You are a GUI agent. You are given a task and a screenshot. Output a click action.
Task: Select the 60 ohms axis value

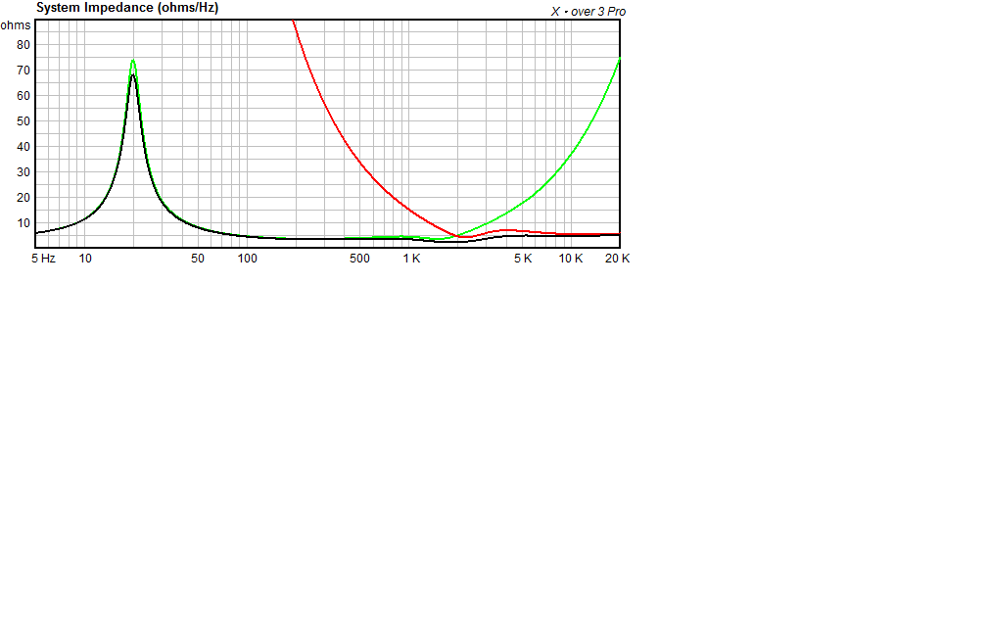pos(23,96)
